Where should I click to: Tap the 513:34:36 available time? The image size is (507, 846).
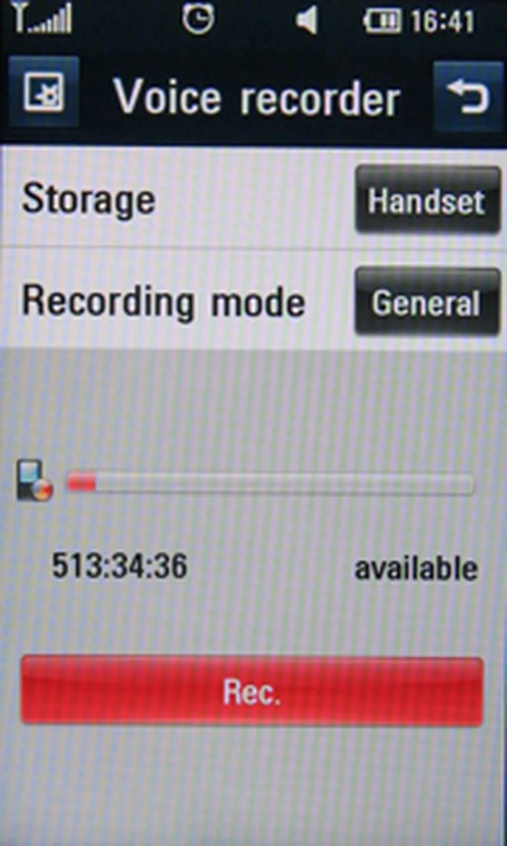[x=120, y=565]
